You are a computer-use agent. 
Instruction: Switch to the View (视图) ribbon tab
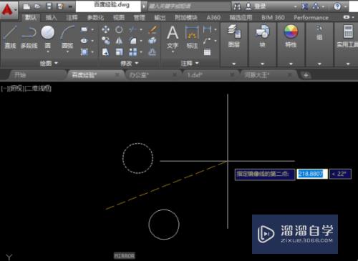[119, 18]
